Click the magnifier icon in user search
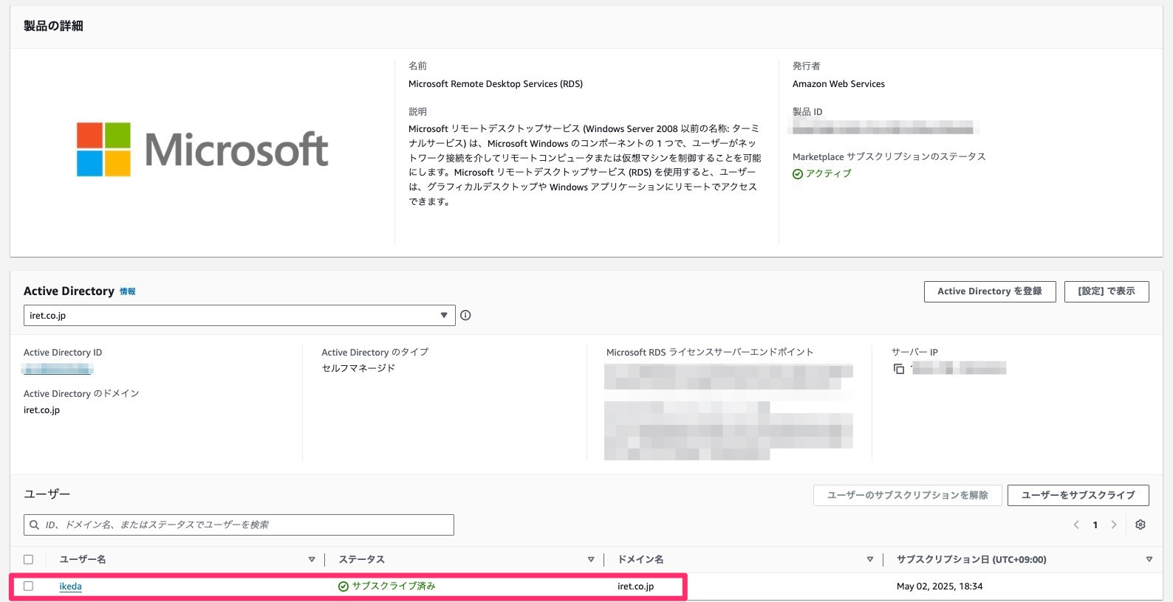The width and height of the screenshot is (1173, 602). [34, 525]
